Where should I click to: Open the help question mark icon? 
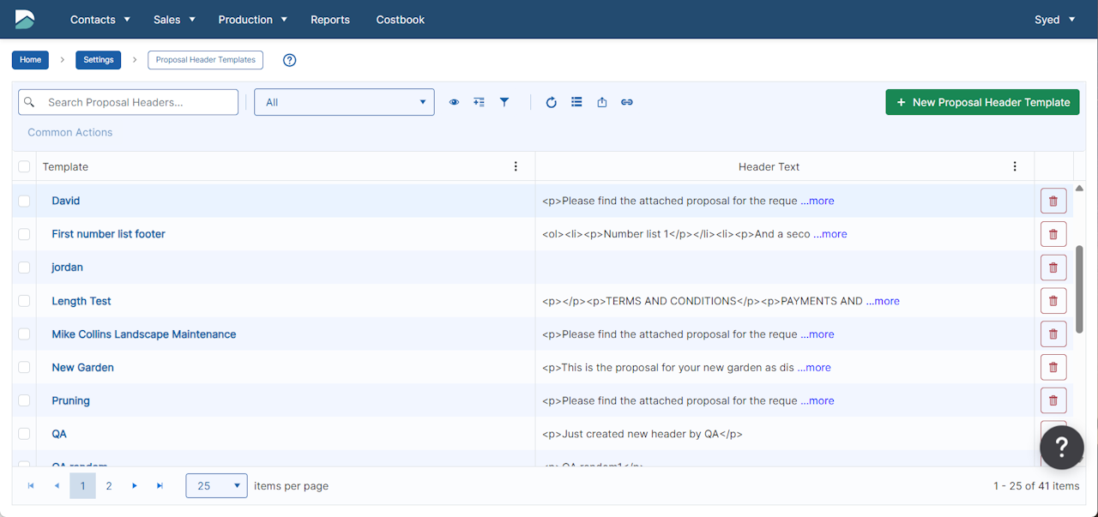290,60
